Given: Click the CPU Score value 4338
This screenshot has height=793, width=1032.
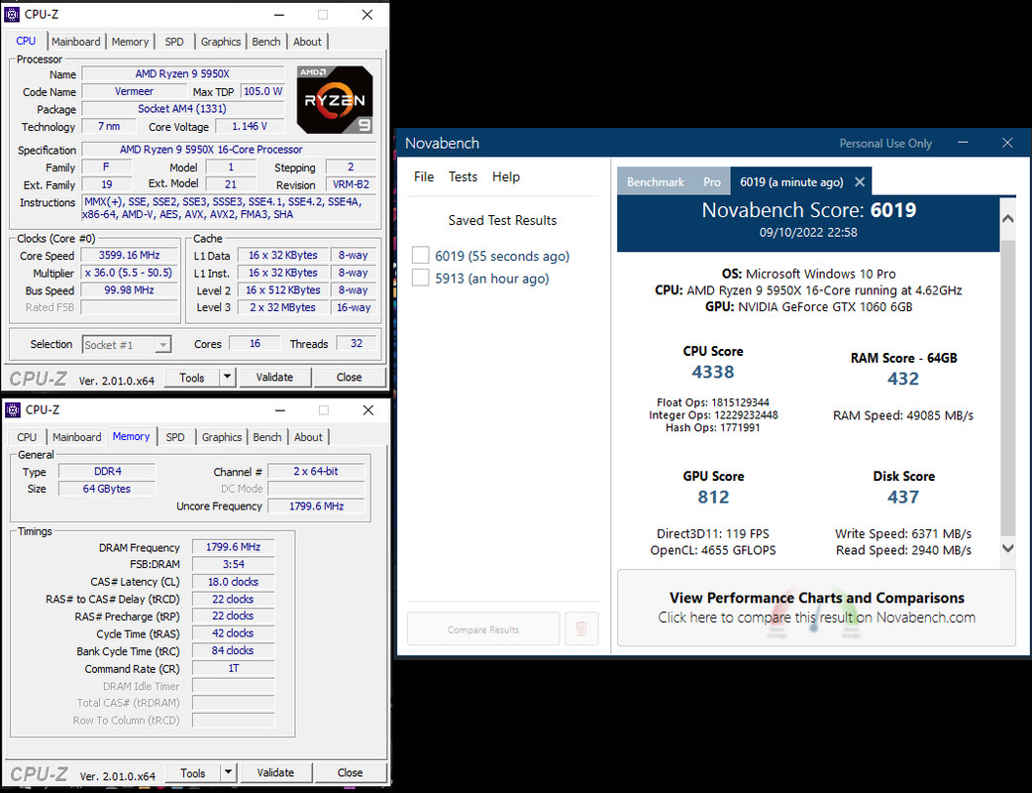Looking at the screenshot, I should 713,372.
